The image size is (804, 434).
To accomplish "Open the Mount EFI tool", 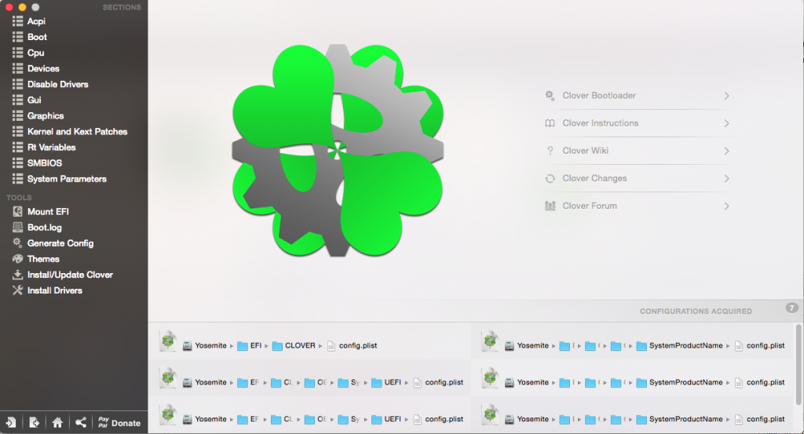I will [x=53, y=211].
